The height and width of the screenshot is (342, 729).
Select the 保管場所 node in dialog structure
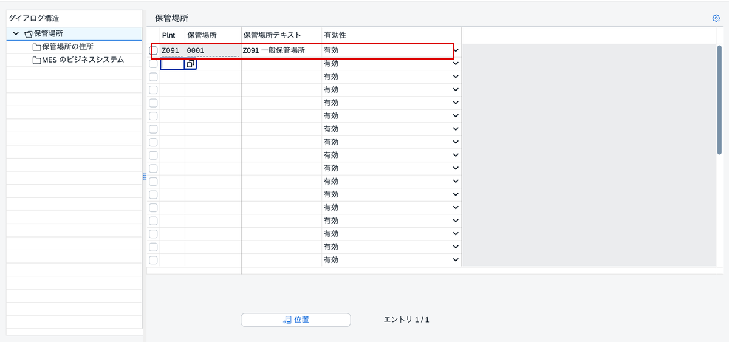tap(48, 34)
